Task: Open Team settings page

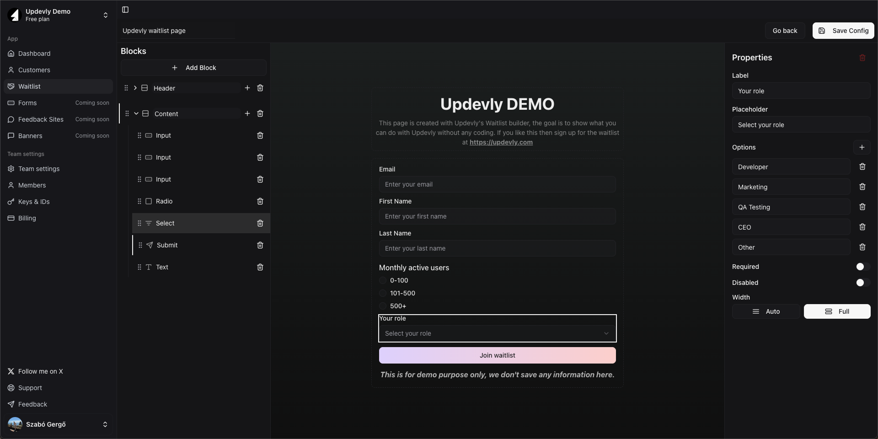Action: 58,169
